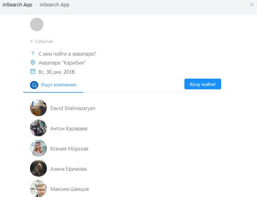Open Ксения Морская profile name
The width and height of the screenshot is (257, 197).
69,149
